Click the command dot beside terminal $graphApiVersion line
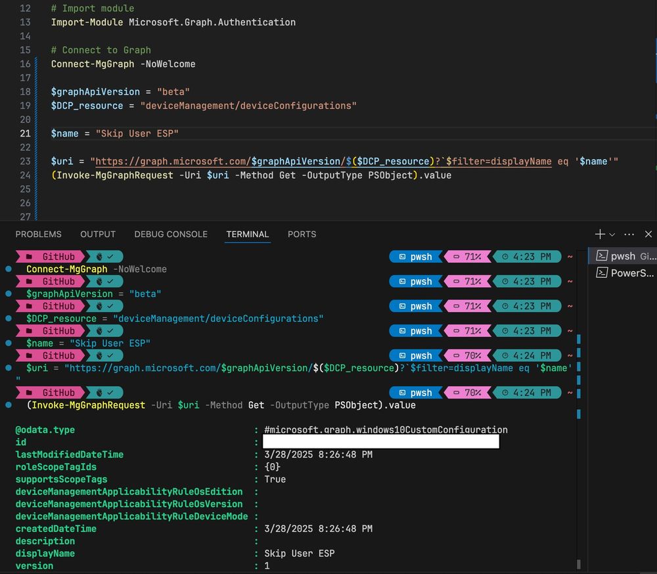Screen dimensions: 657x574 [9, 294]
